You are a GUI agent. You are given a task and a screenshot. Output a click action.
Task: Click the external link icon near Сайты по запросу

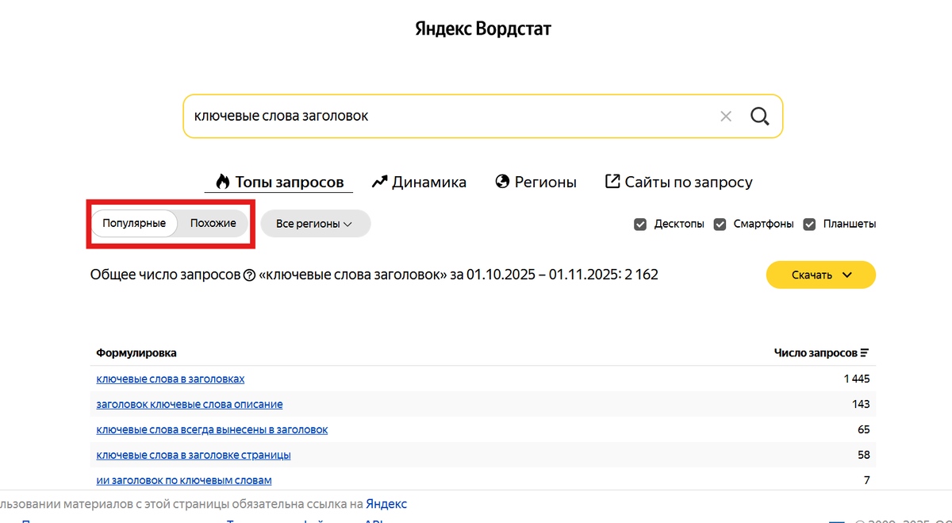(611, 181)
